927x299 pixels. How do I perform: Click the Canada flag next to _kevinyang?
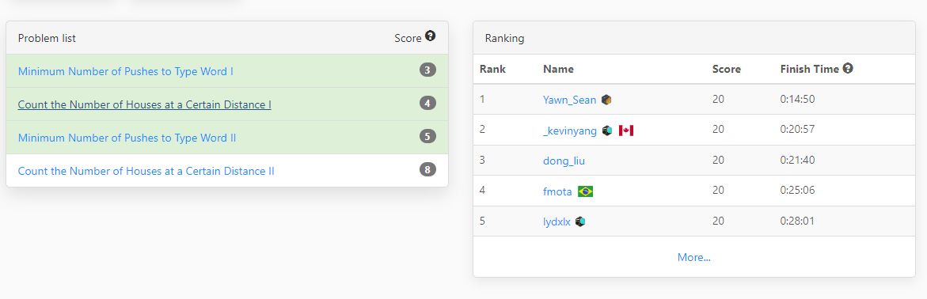click(626, 131)
